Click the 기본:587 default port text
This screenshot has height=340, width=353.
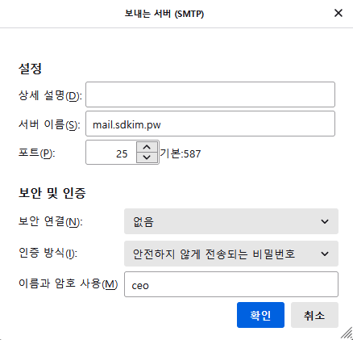click(x=181, y=153)
